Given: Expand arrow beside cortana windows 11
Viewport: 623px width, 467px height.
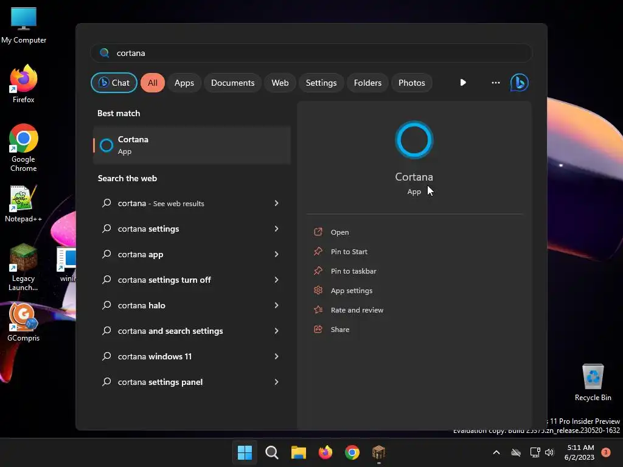Looking at the screenshot, I should click(277, 356).
